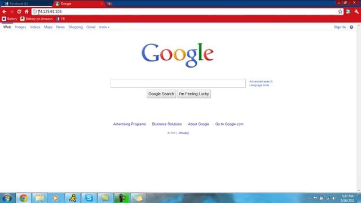
Task: Open the Images navigation link
Action: pyautogui.click(x=20, y=27)
